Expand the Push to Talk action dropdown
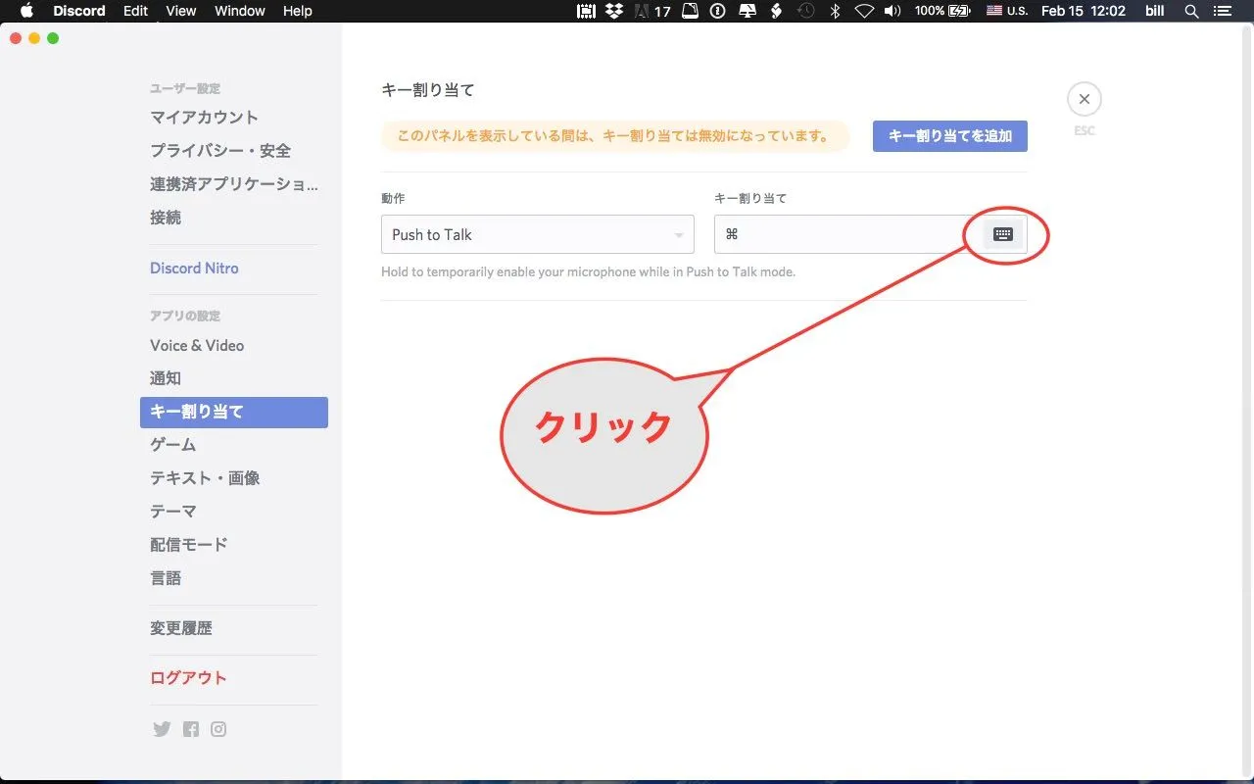Viewport: 1254px width, 784px height. pos(537,234)
